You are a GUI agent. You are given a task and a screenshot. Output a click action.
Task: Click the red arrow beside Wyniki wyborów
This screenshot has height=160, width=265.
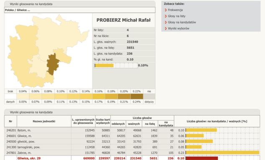coord(166,28)
